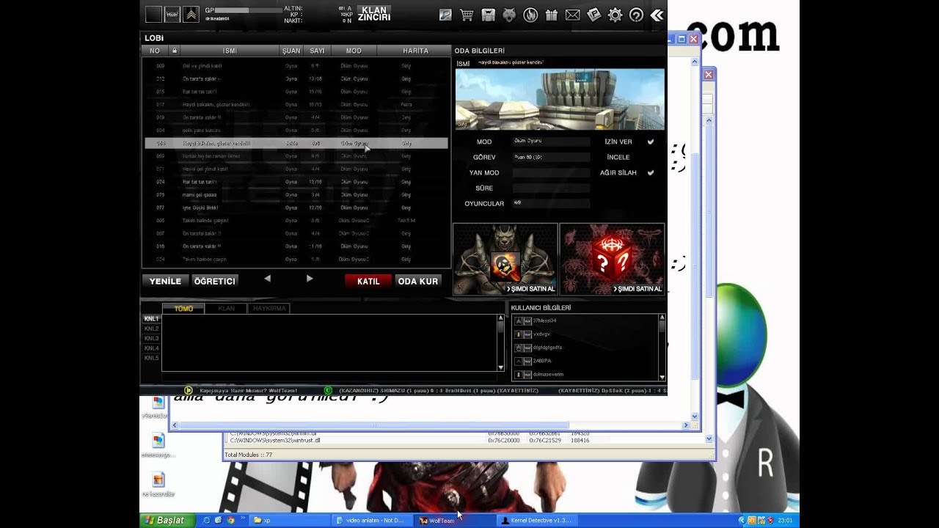Click the Notepad horizontal scrollbar thumb
Screen dimensions: 939x528
(374, 425)
